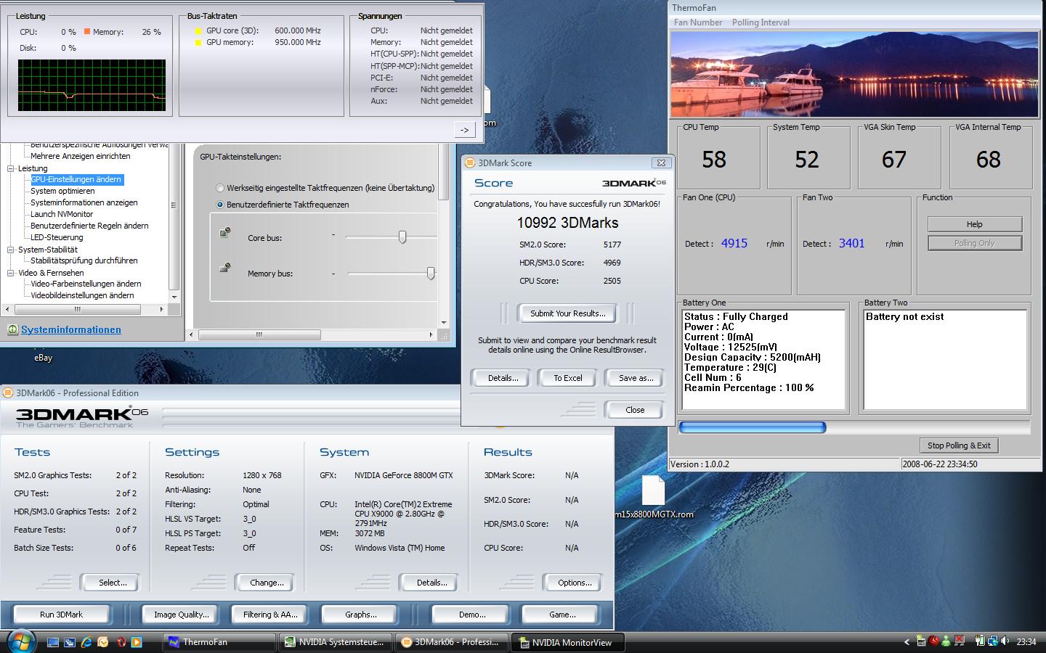Click Help button in ThermoFan
Image resolution: width=1046 pixels, height=653 pixels.
coord(974,224)
